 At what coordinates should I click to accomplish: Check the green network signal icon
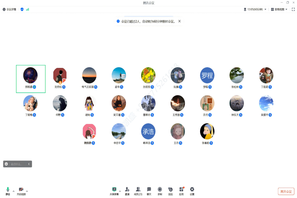coord(27,9)
